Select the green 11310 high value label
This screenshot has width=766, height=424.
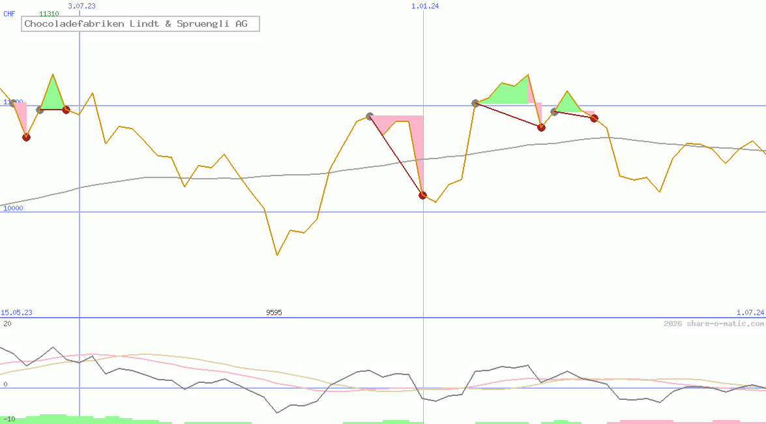[49, 14]
